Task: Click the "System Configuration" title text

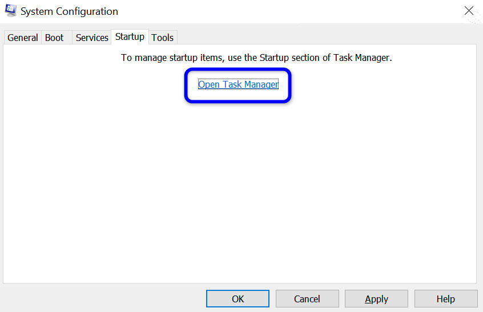Action: pos(69,11)
